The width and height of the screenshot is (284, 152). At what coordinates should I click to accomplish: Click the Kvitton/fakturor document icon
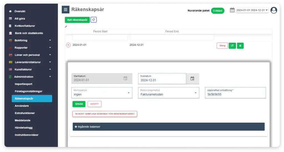(10, 26)
